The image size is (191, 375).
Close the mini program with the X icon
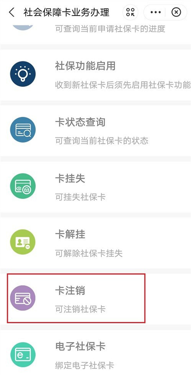click(x=176, y=12)
